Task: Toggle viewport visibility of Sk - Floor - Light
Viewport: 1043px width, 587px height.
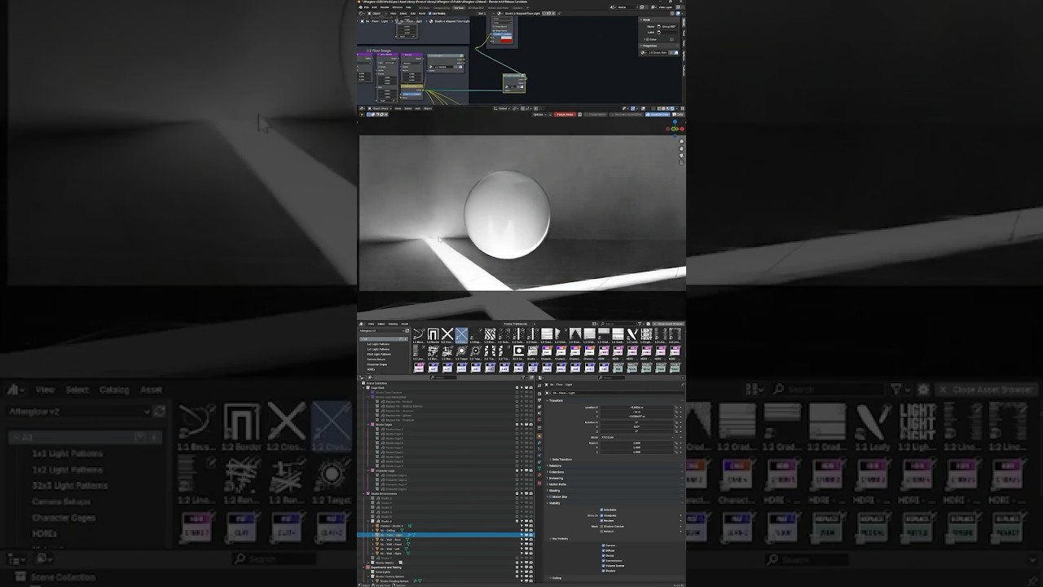Action: pos(526,535)
